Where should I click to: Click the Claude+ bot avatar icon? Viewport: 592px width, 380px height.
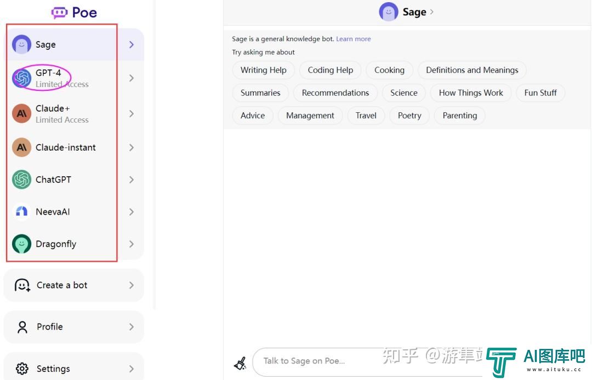(21, 113)
